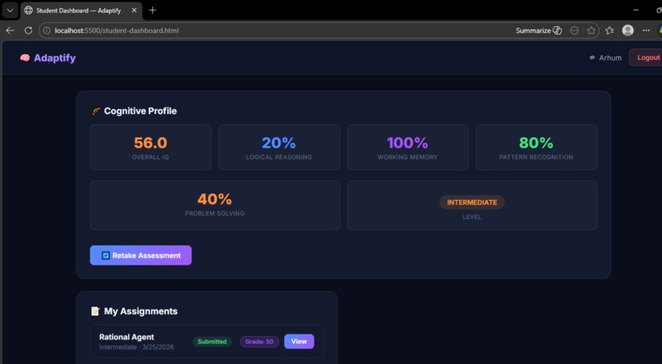
Task: View the Rational Agent assignment
Action: tap(299, 342)
